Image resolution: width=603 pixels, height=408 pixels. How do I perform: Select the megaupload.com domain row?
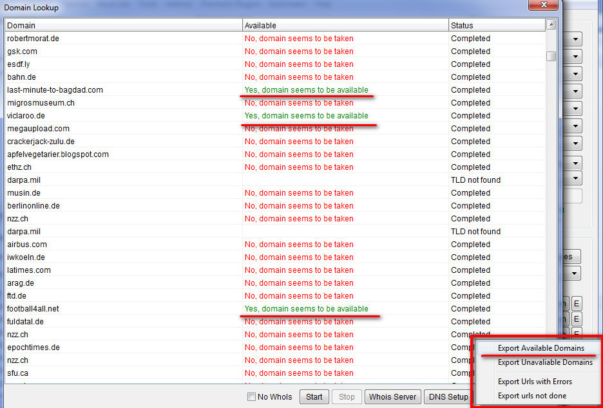click(275, 128)
